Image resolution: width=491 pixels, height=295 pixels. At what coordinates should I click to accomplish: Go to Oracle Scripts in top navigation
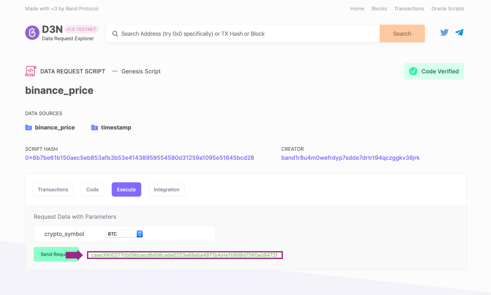[447, 9]
